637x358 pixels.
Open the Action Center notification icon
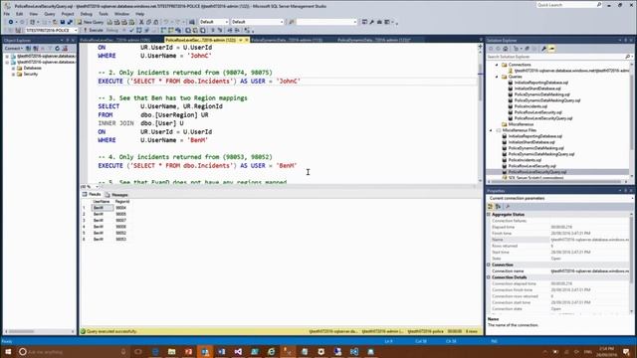(x=626, y=351)
